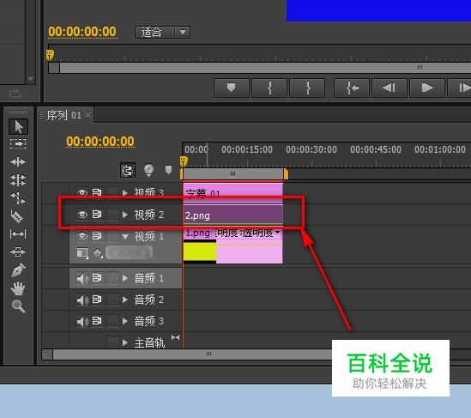The width and height of the screenshot is (471, 418).
Task: Expand the 主音轨 master track
Action: [125, 342]
